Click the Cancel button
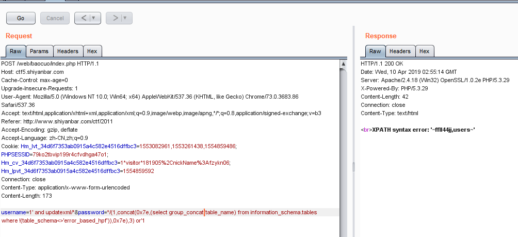 coord(55,18)
